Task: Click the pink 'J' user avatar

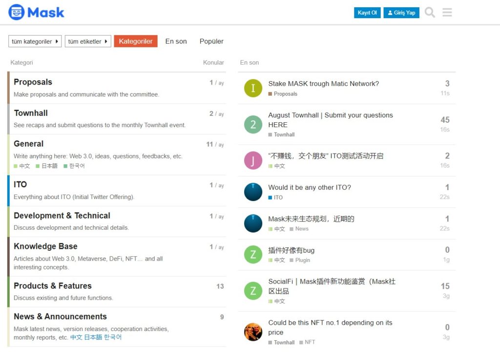Action: (x=253, y=160)
